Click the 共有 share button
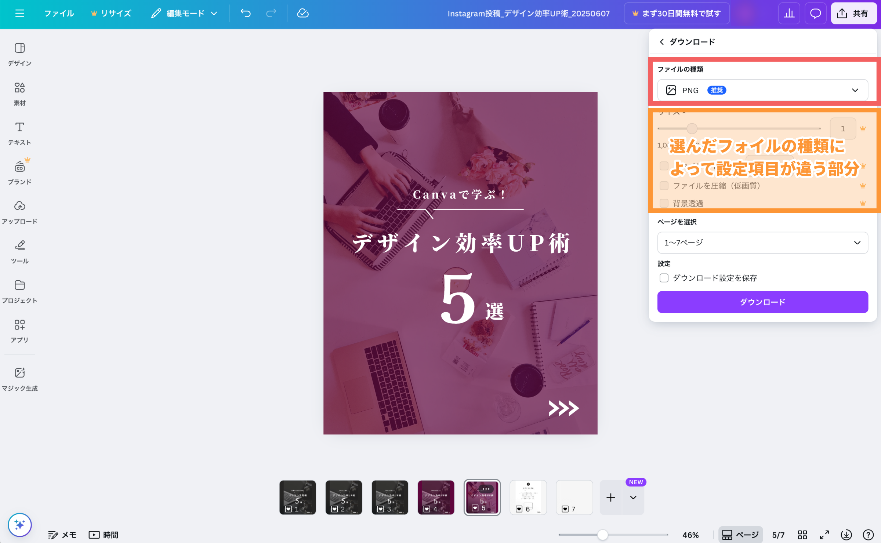Screen dimensions: 881x543 853,14
